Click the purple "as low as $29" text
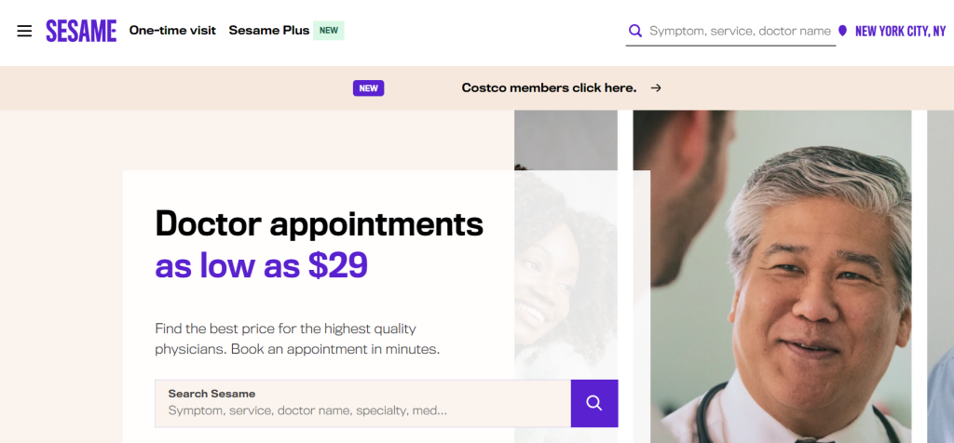 (x=261, y=266)
